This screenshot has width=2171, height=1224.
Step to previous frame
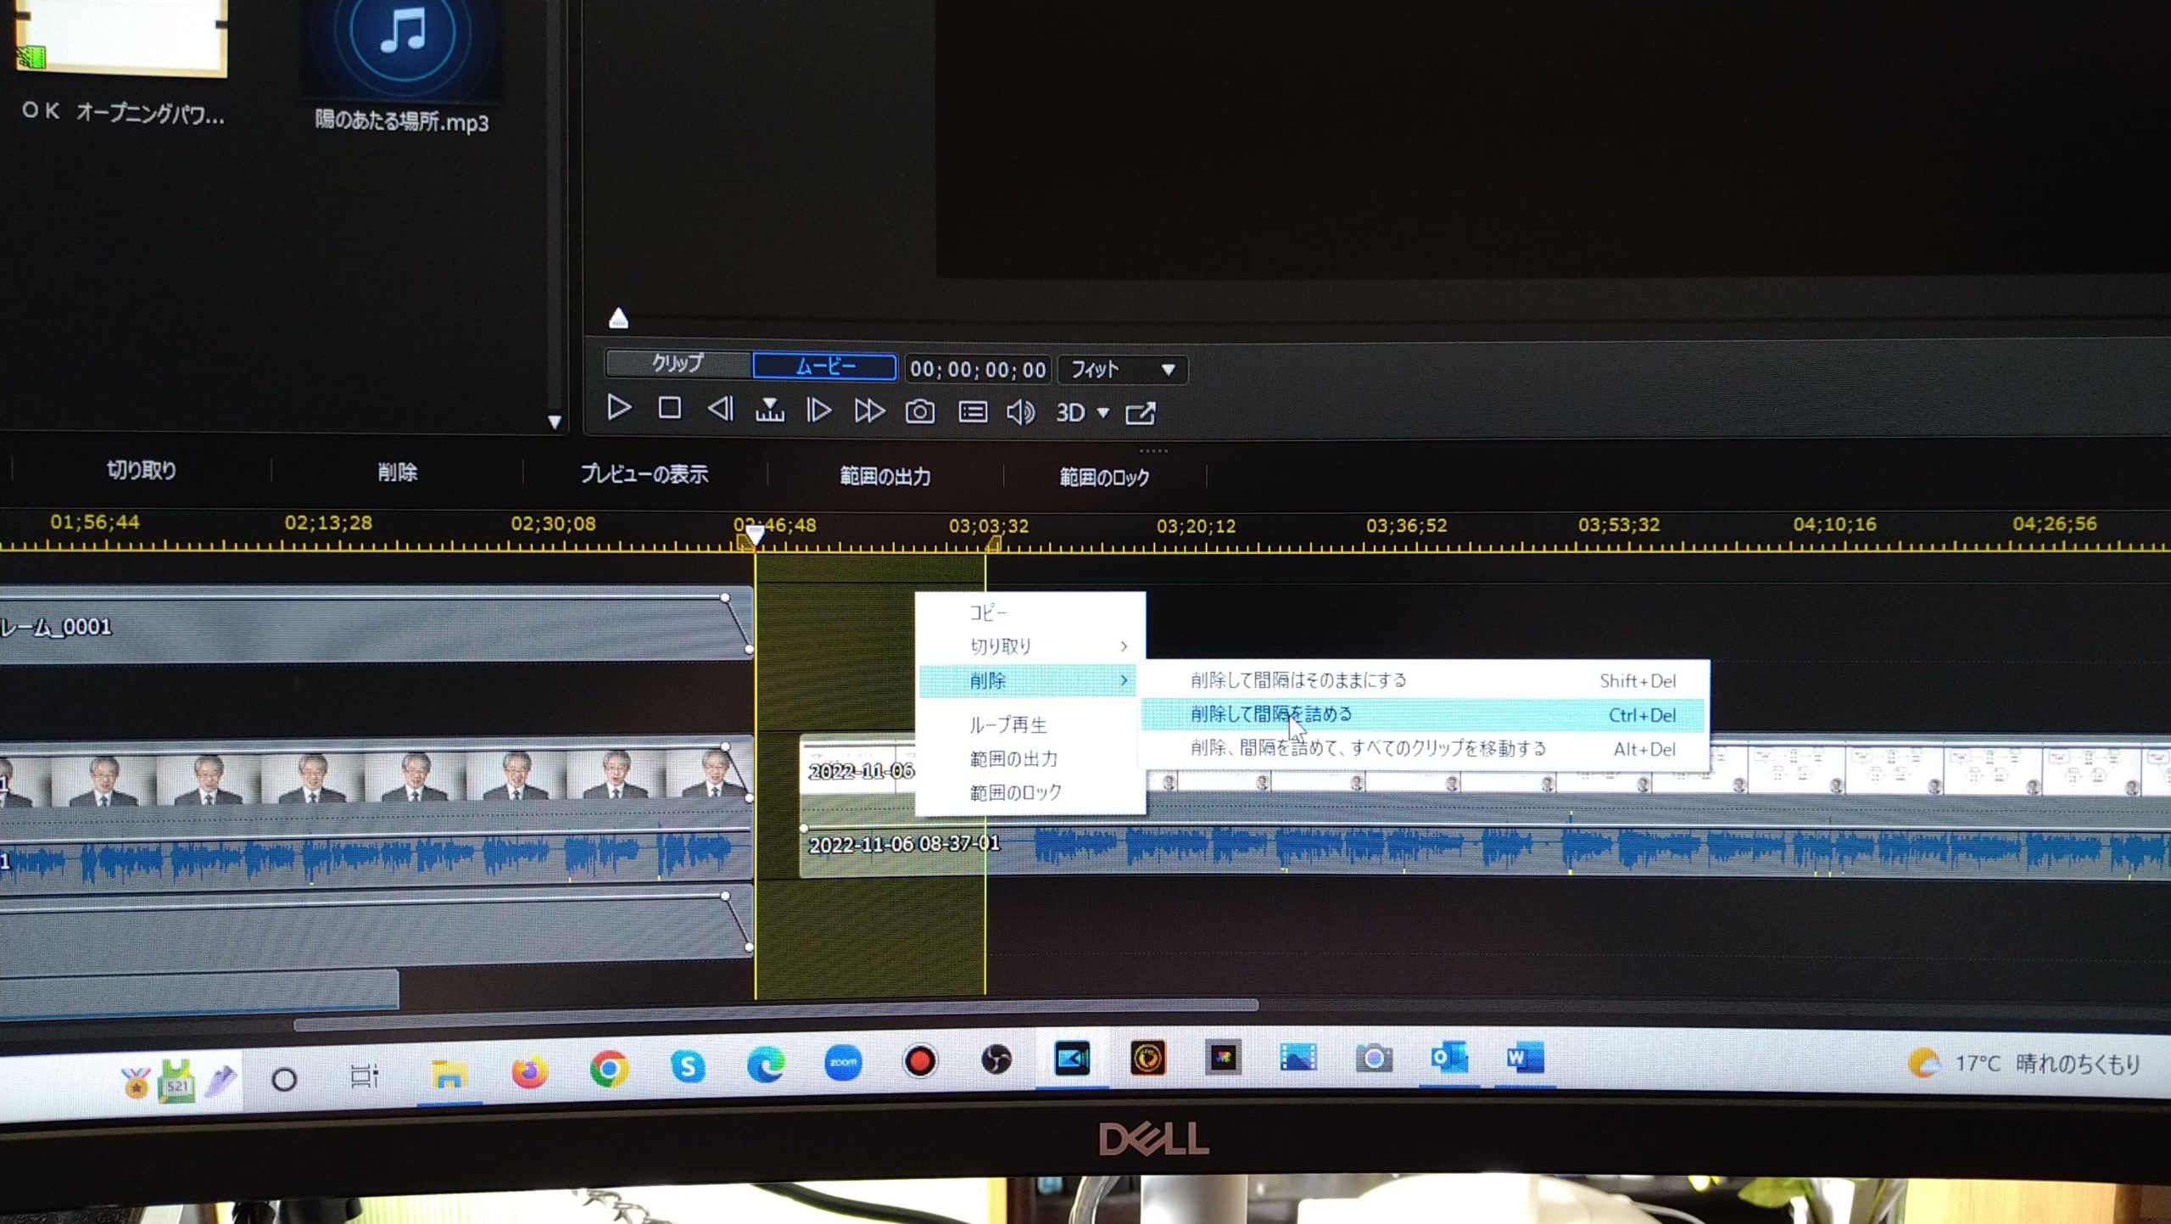point(720,410)
